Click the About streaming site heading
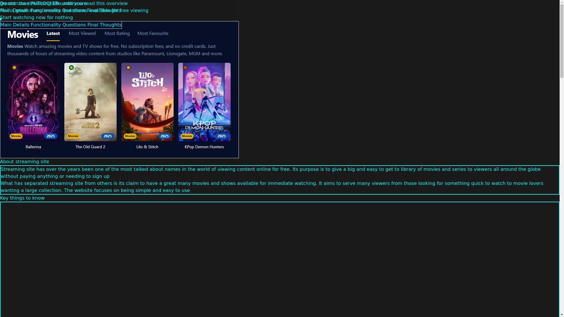 click(x=25, y=162)
